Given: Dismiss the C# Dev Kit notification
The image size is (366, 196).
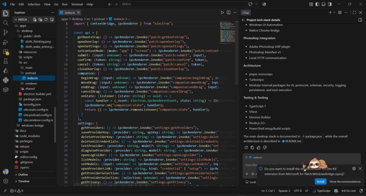Looking at the screenshot, I should [x=360, y=168].
